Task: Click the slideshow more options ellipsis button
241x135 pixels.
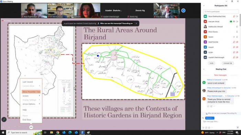Action: (x=31, y=127)
